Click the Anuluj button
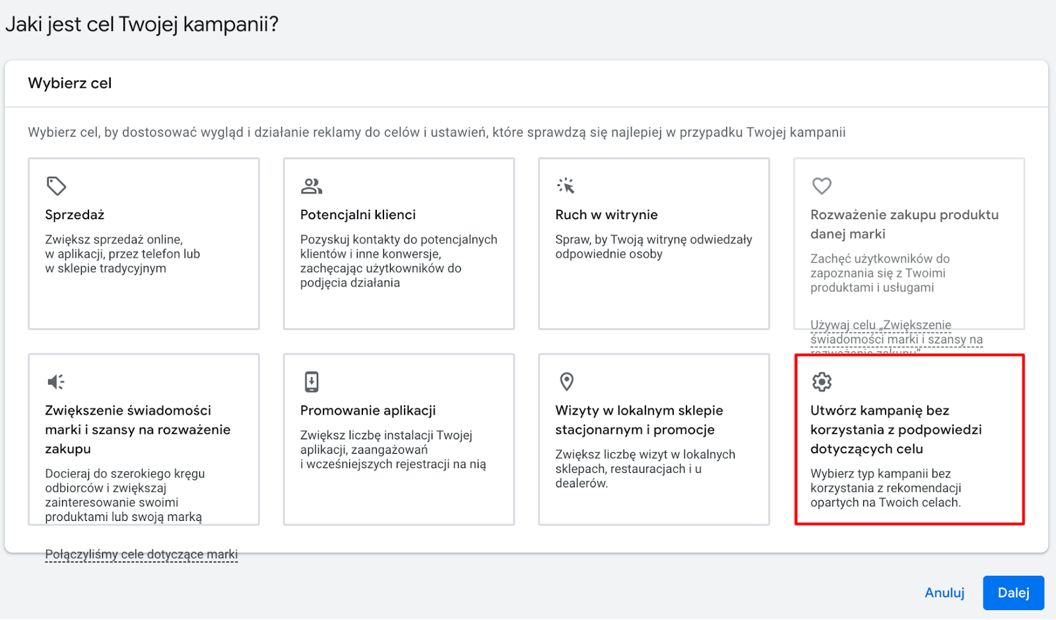This screenshot has width=1056, height=620. [x=944, y=593]
